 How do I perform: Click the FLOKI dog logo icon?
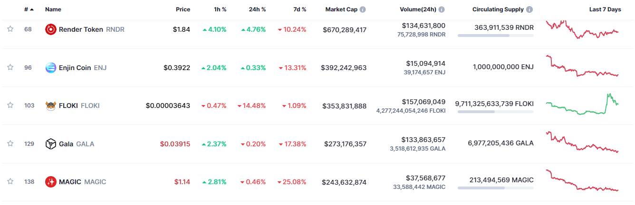click(50, 106)
